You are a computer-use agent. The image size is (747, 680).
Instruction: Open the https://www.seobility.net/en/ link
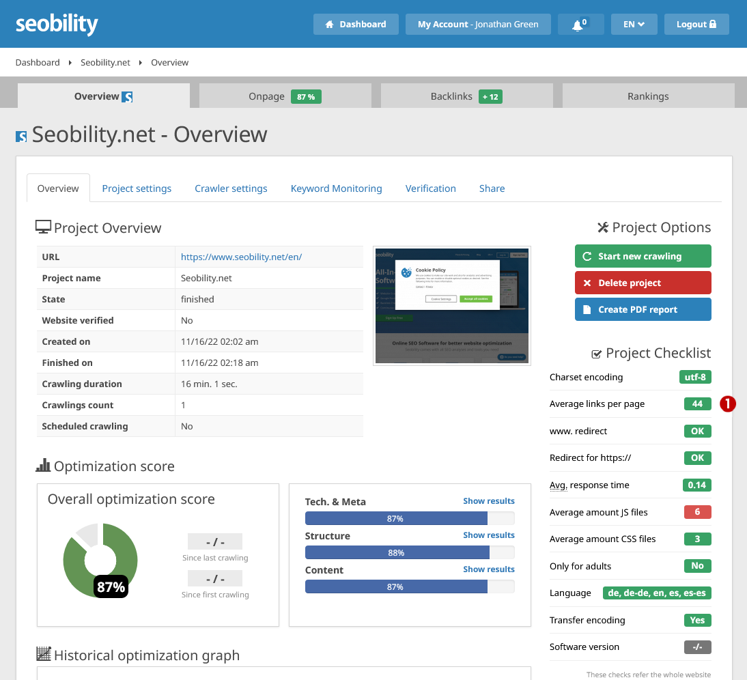click(x=241, y=257)
